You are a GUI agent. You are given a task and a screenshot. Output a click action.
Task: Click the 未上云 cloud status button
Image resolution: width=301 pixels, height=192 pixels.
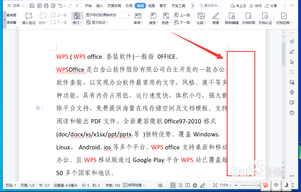(238, 6)
